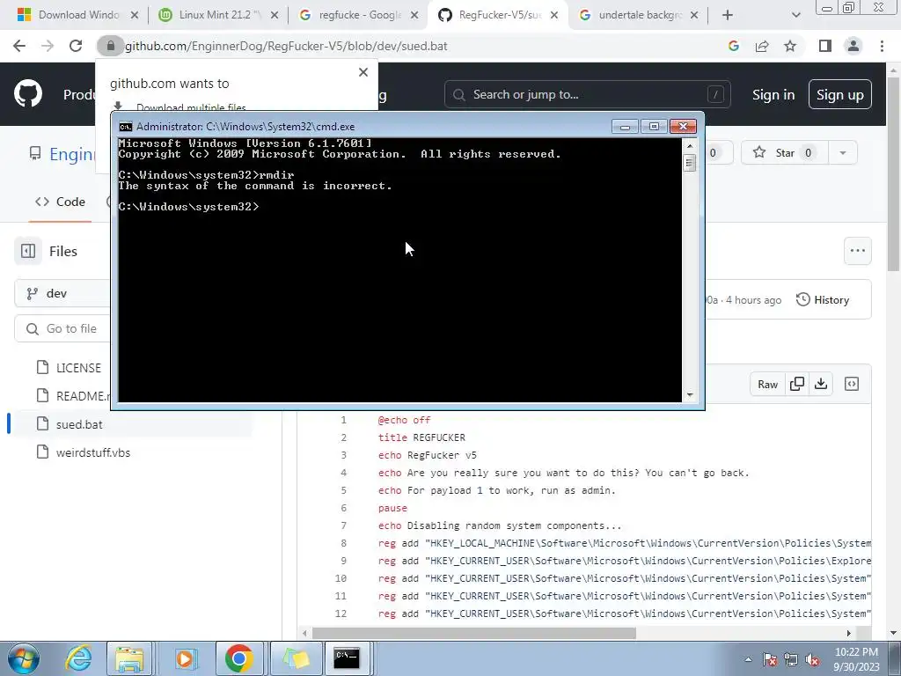Share this page via the share icon
901x676 pixels.
tap(762, 46)
